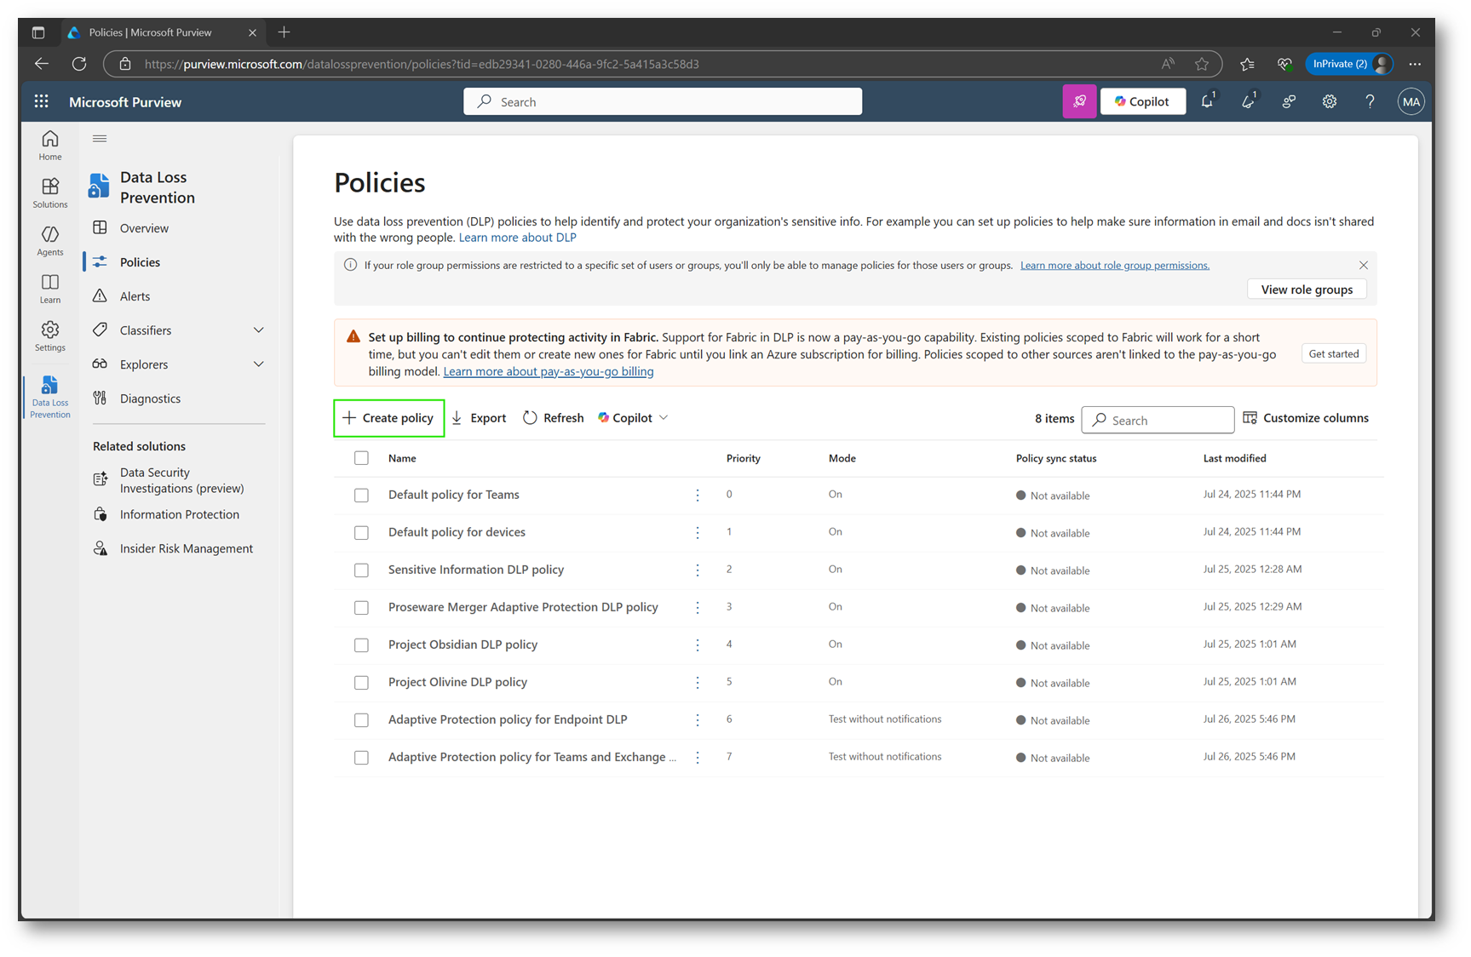Open Alerts in DLP navigation

pos(135,296)
